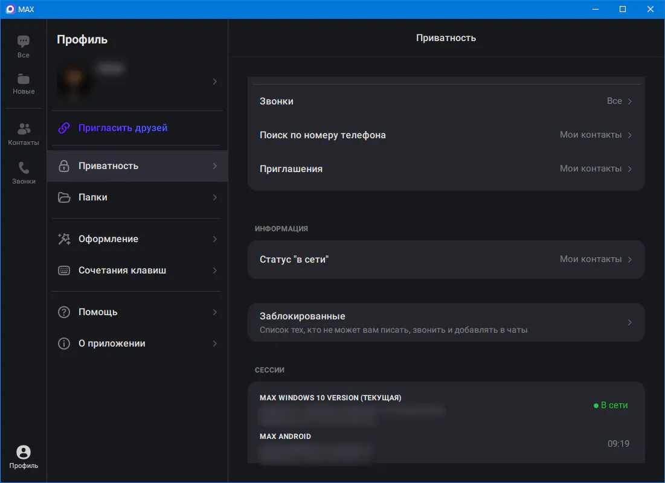The height and width of the screenshot is (483, 665).
Task: Select the О приложении menu item
Action: 138,344
